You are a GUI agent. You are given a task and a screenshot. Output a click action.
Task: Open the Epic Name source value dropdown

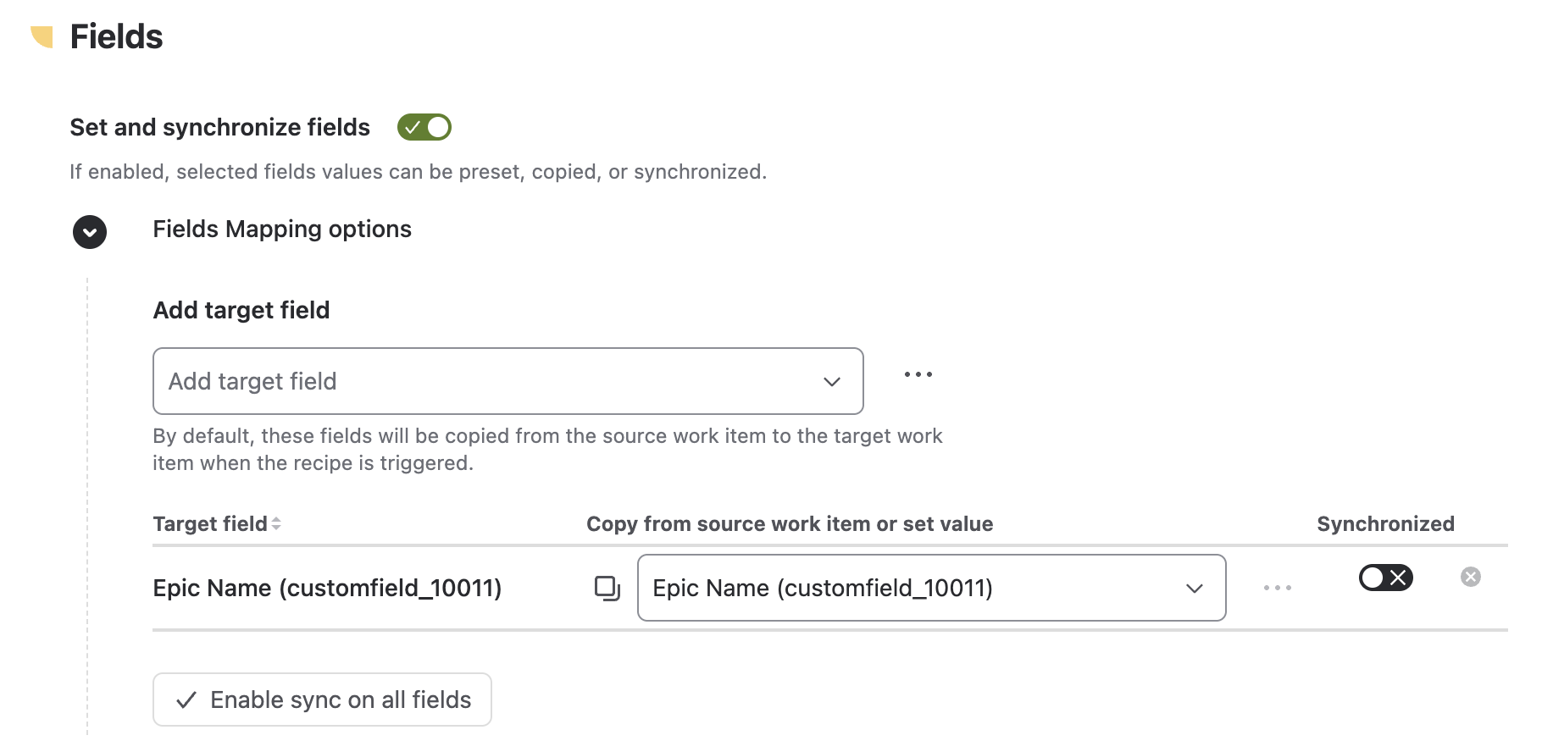pyautogui.click(x=932, y=588)
